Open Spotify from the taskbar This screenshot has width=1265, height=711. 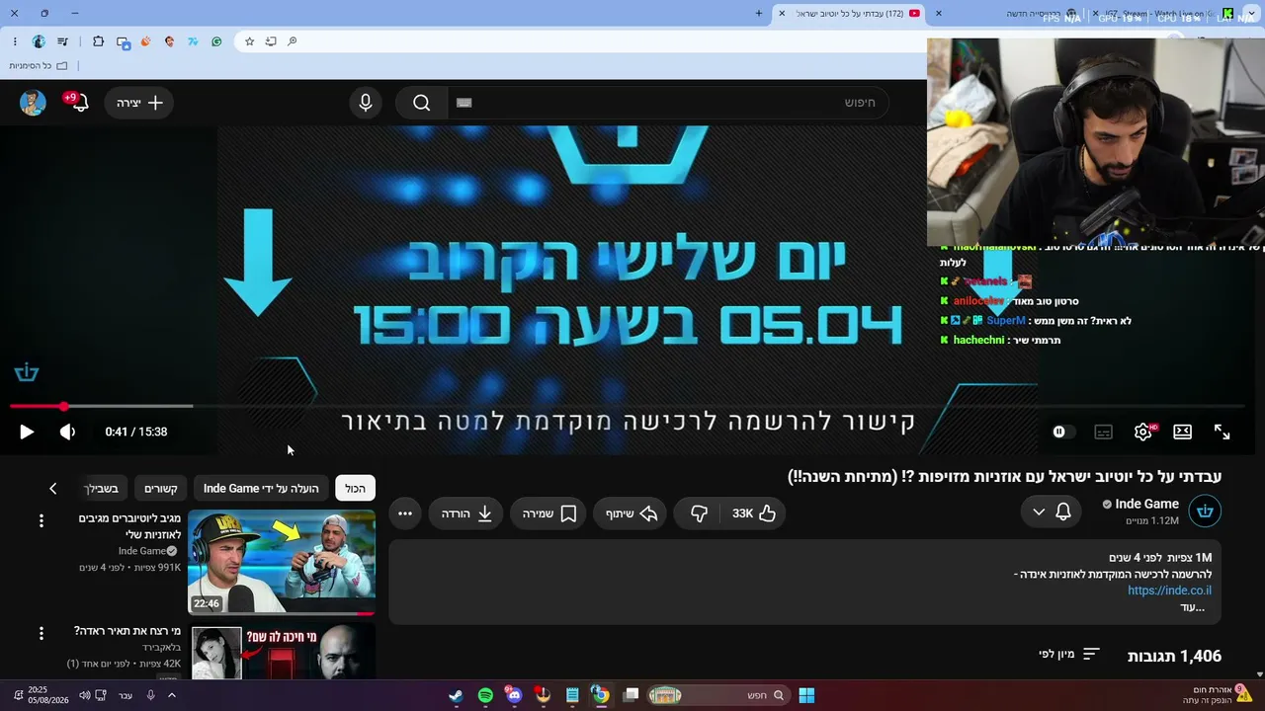(x=485, y=695)
